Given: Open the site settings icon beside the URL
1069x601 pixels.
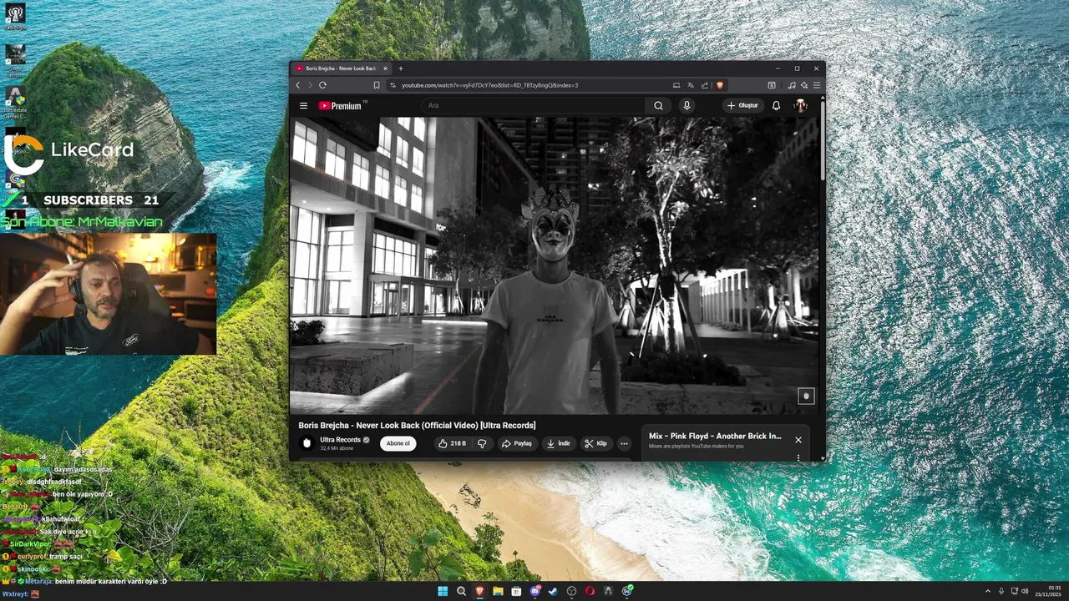Looking at the screenshot, I should tap(393, 85).
